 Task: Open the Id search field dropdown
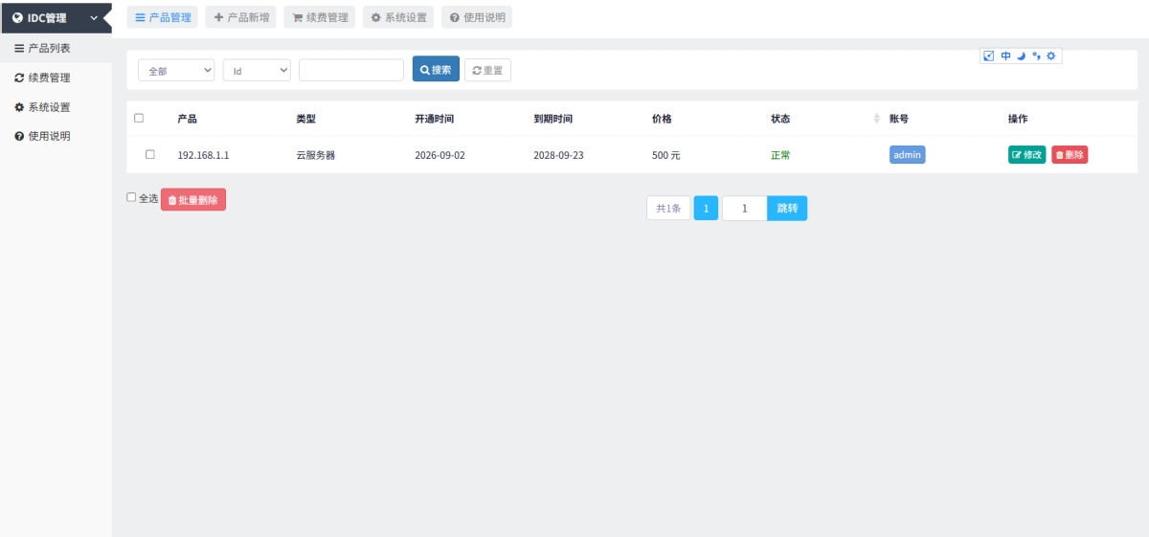(x=257, y=70)
